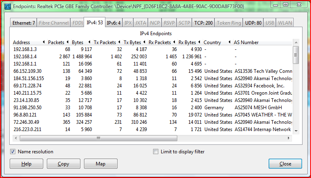Sort by Country column header
This screenshot has width=311, height=178.
point(212,42)
